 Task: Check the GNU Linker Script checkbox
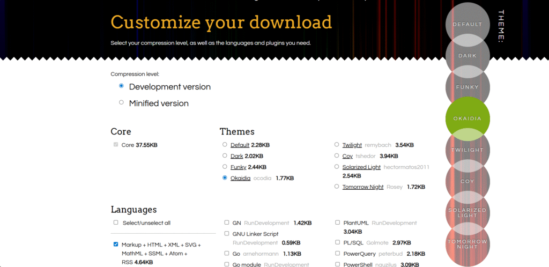227,234
